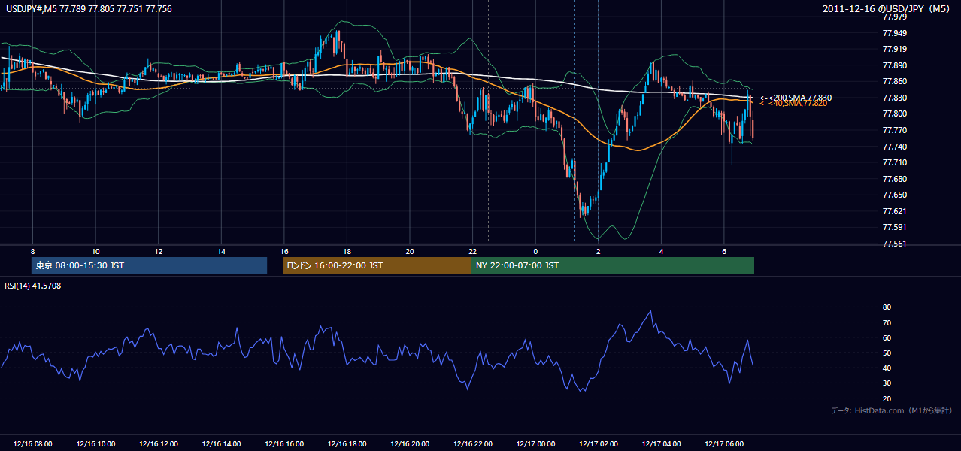The height and width of the screenshot is (451, 961).
Task: Click hour label 8 under price chart
Action: click(32, 251)
